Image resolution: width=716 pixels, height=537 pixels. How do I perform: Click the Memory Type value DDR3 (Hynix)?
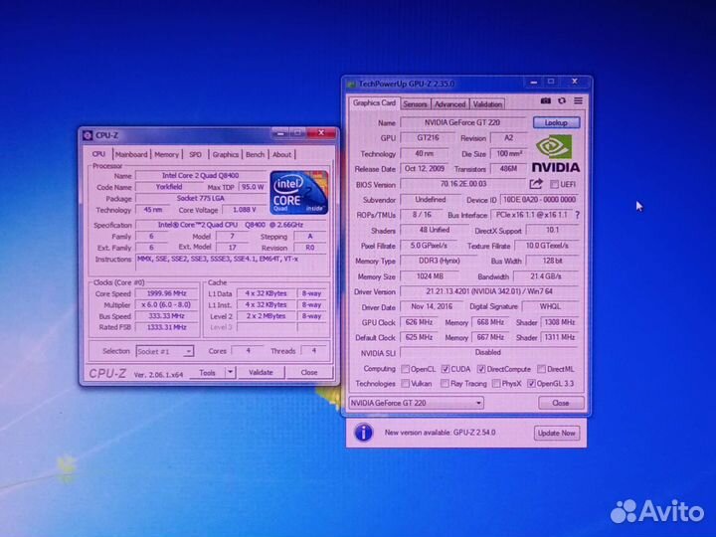(x=440, y=261)
